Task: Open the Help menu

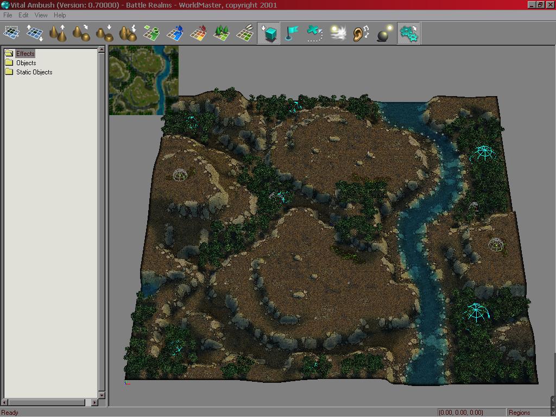Action: 60,15
